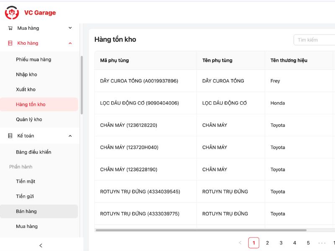Viewport: 335px width, 251px height.
Task: Click the Tìm kiếm search field
Action: 314,40
